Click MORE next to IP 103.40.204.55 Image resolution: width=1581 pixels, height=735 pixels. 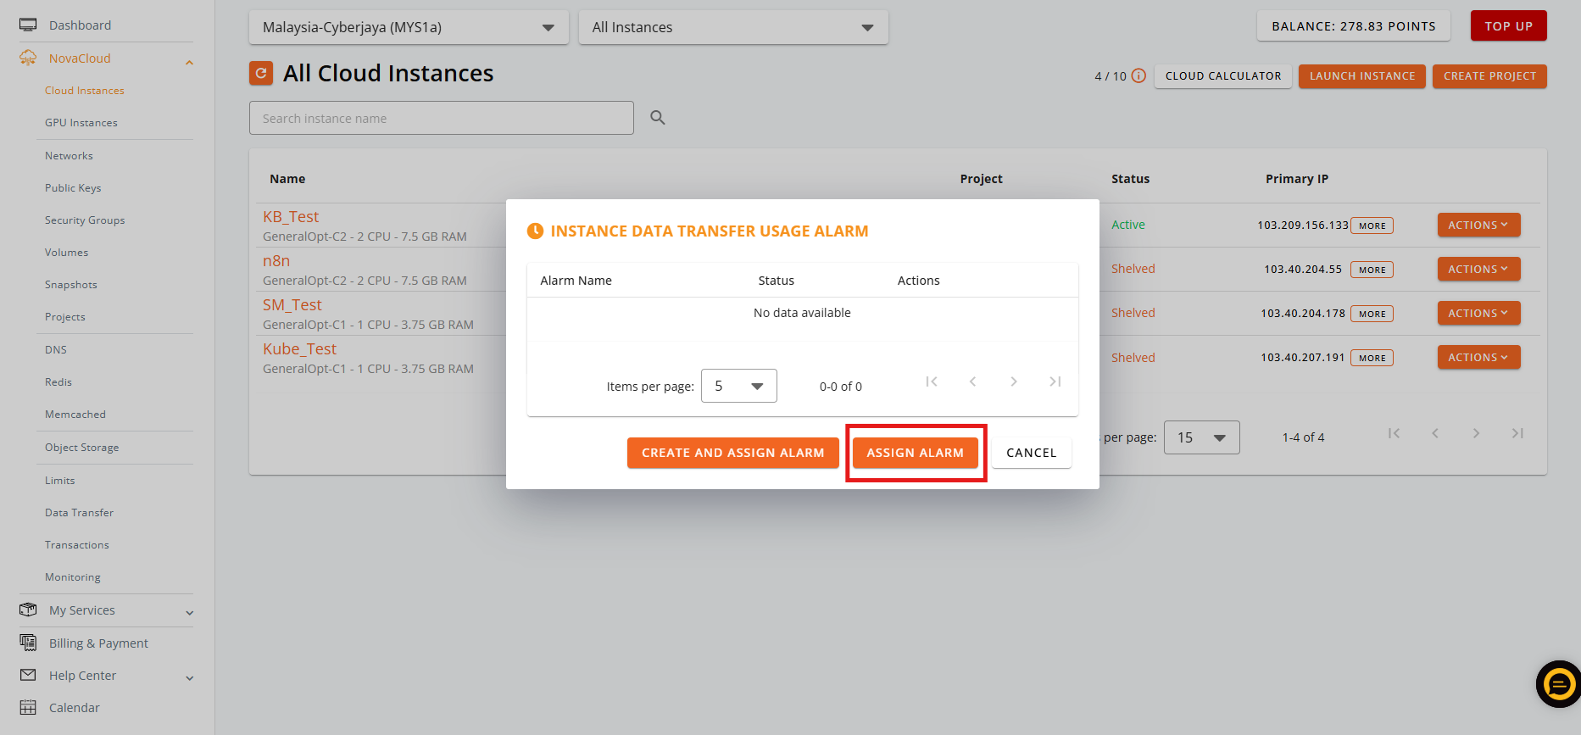[1372, 270]
